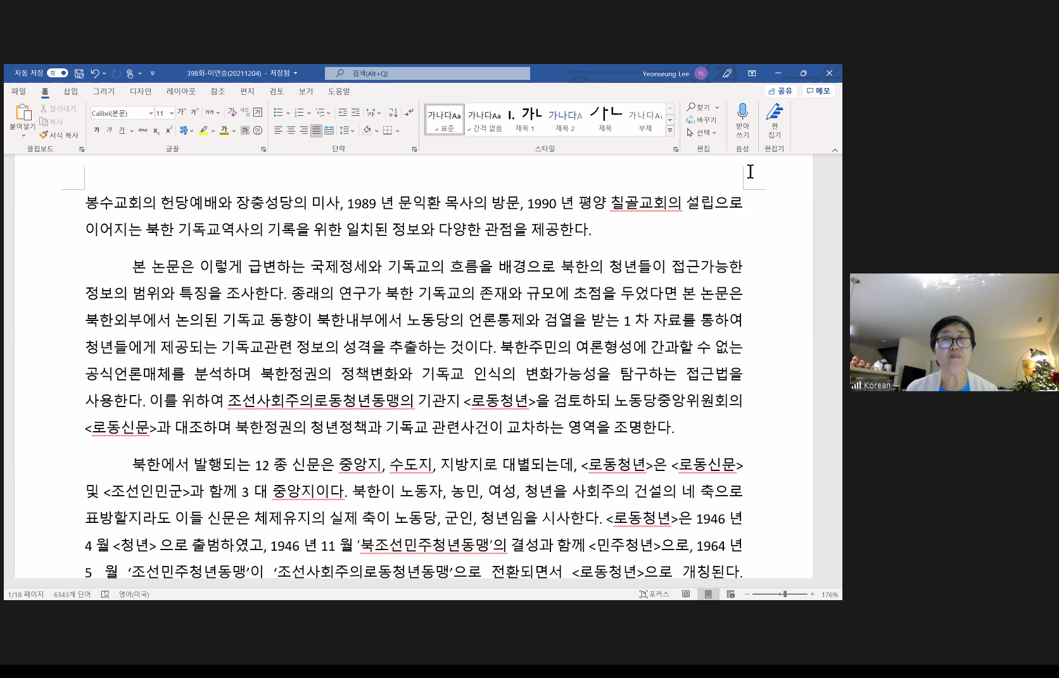The height and width of the screenshot is (678, 1059).
Task: Expand the Styles gallery more arrow
Action: pos(670,130)
